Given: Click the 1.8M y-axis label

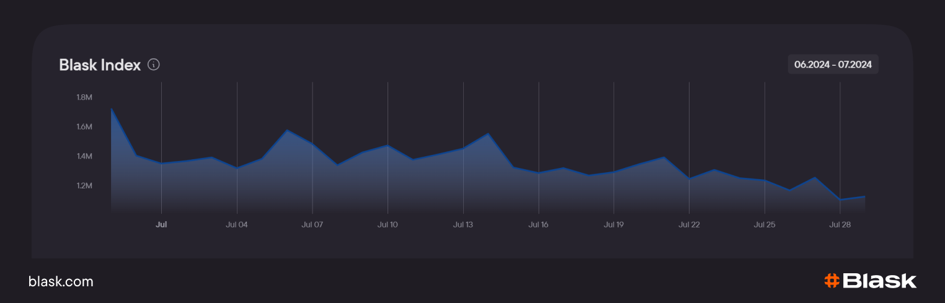Looking at the screenshot, I should click(84, 97).
